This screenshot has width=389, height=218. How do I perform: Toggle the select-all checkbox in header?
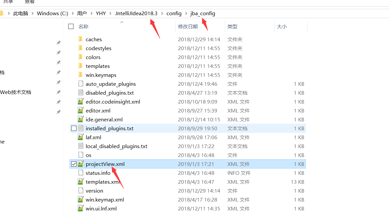[x=71, y=26]
